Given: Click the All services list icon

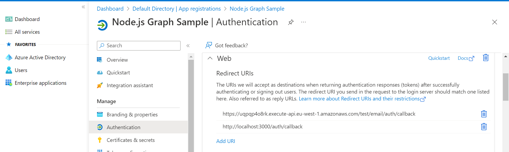Looking at the screenshot, I should (9, 32).
